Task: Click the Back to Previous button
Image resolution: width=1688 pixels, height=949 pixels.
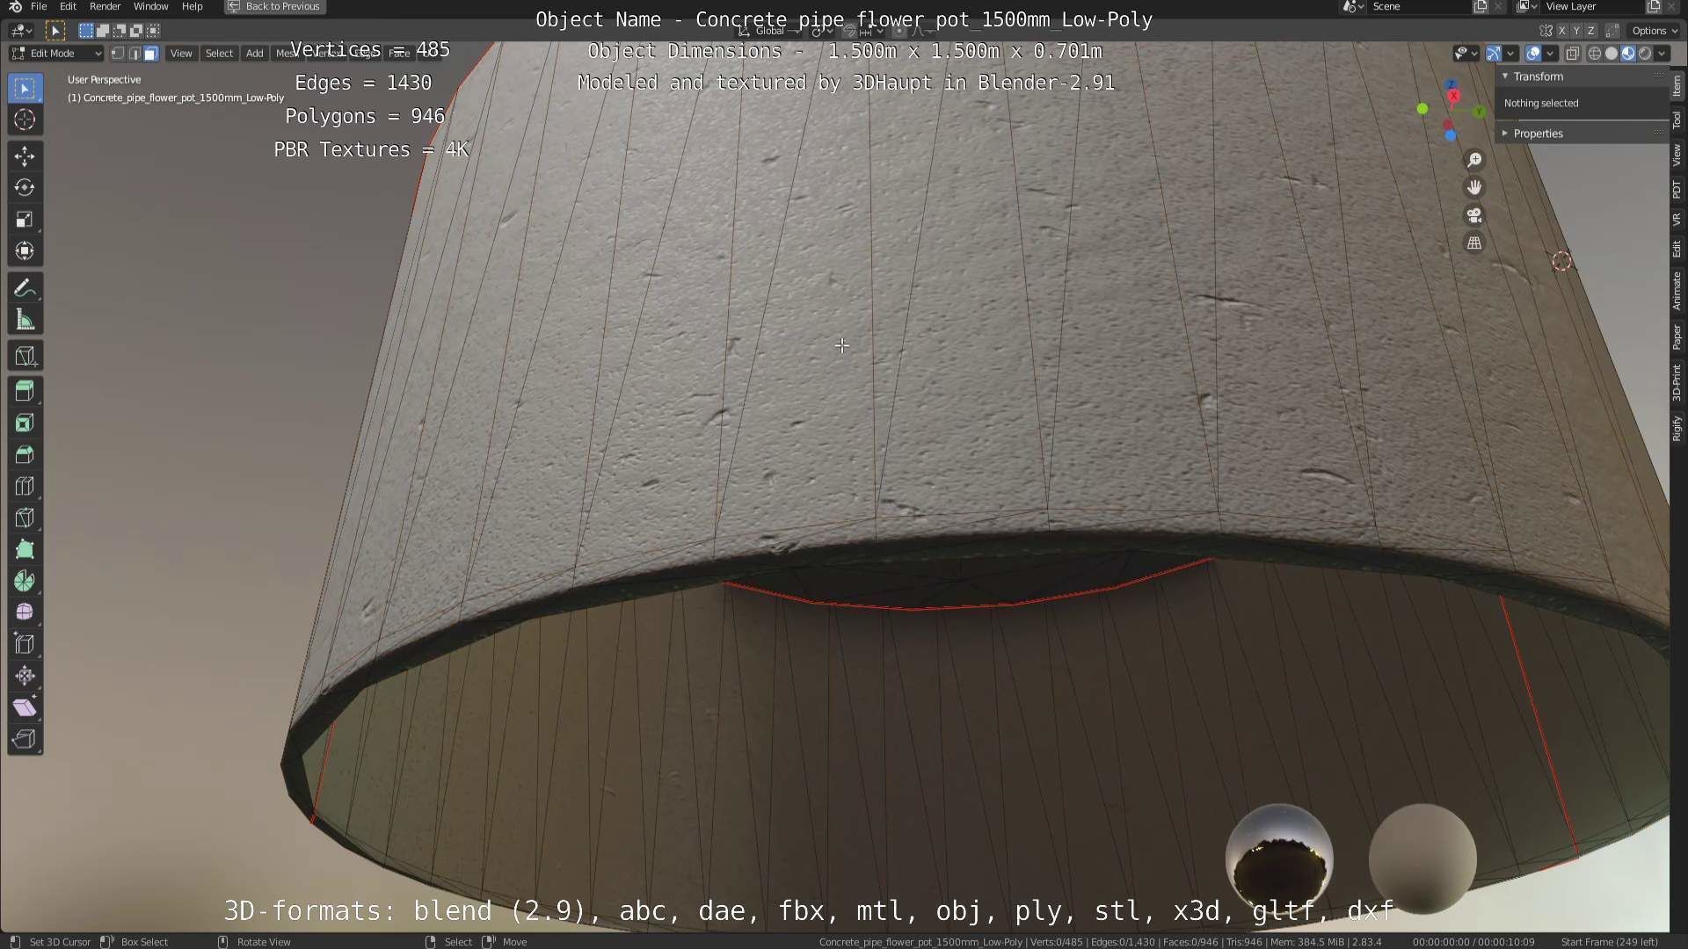Action: pyautogui.click(x=275, y=6)
